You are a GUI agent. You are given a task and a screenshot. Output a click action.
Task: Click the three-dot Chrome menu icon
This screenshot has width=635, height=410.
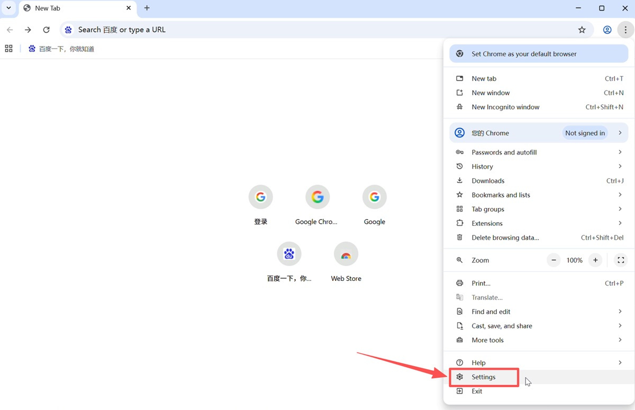click(x=625, y=30)
